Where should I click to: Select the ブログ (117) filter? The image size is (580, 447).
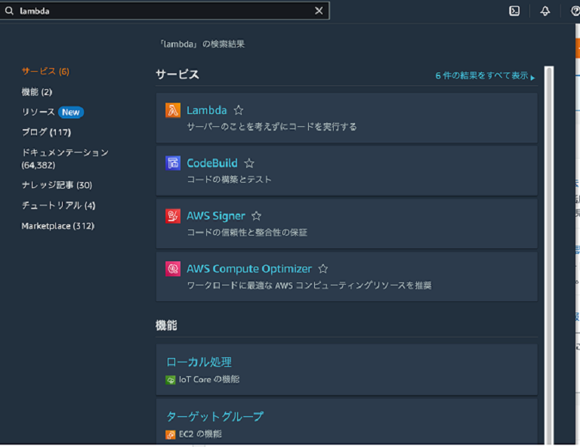(46, 132)
